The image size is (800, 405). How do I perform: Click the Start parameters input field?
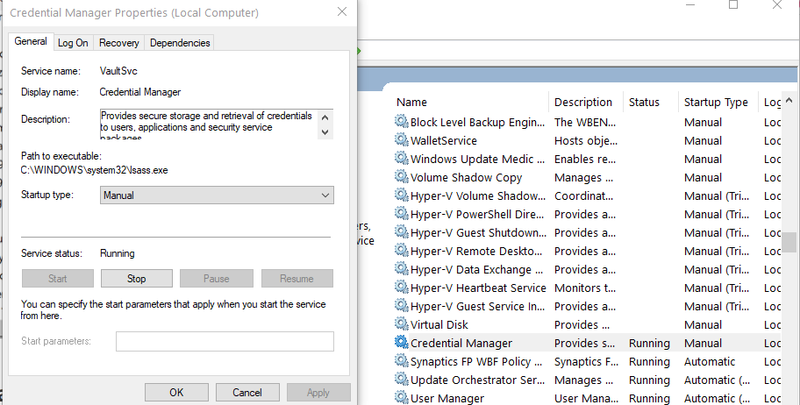[x=225, y=341]
